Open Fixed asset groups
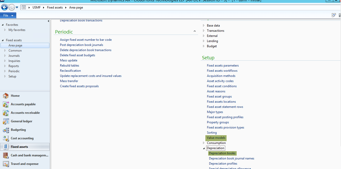341x169 pixels. point(219,96)
